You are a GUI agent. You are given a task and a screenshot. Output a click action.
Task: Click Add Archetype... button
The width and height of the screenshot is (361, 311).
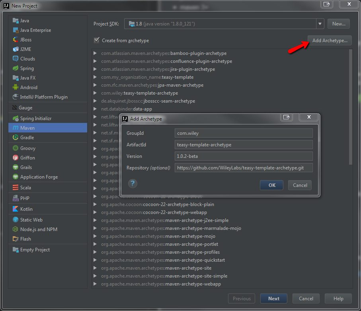click(330, 41)
